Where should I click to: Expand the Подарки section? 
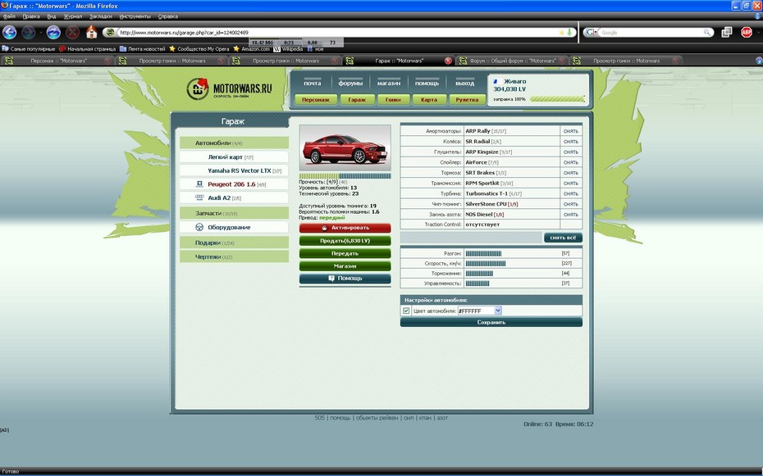point(234,243)
